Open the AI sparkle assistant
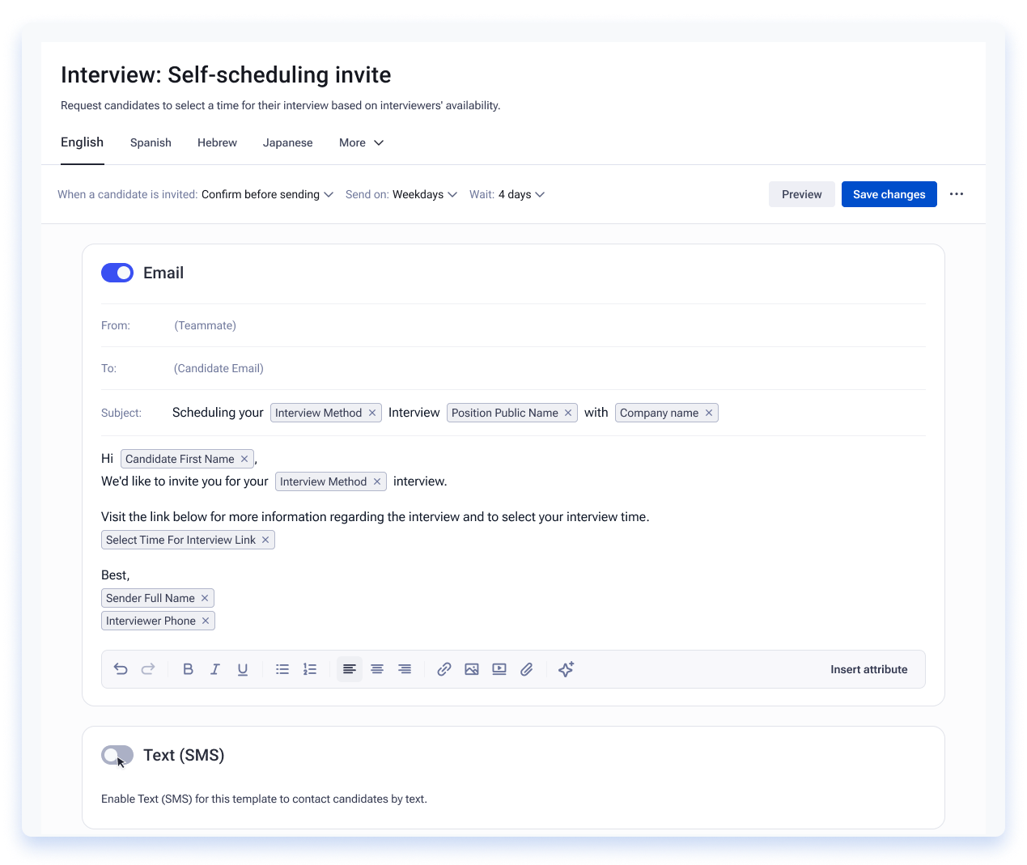The height and width of the screenshot is (865, 1027). pos(567,669)
